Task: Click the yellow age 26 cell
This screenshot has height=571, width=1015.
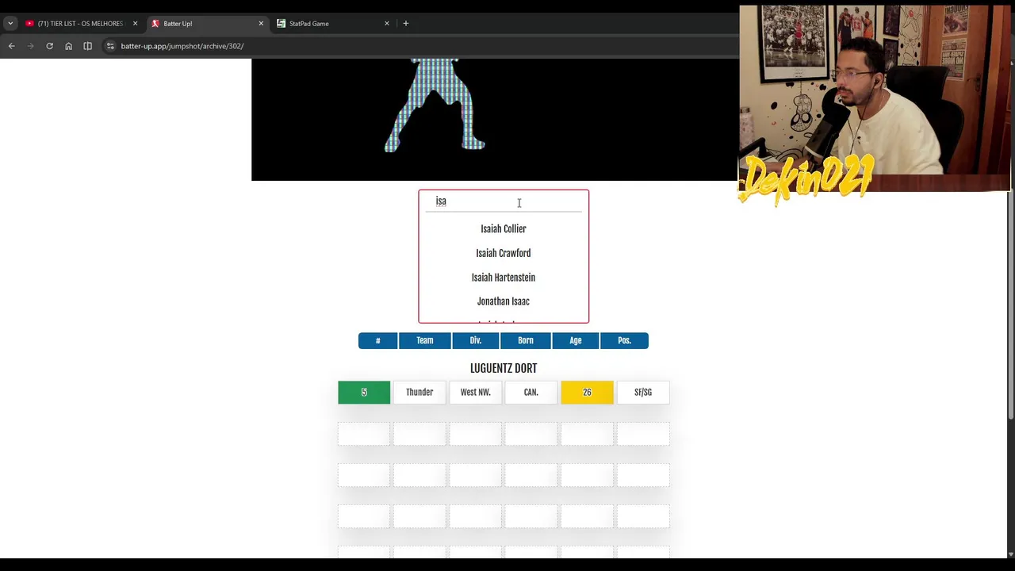Action: (x=587, y=393)
